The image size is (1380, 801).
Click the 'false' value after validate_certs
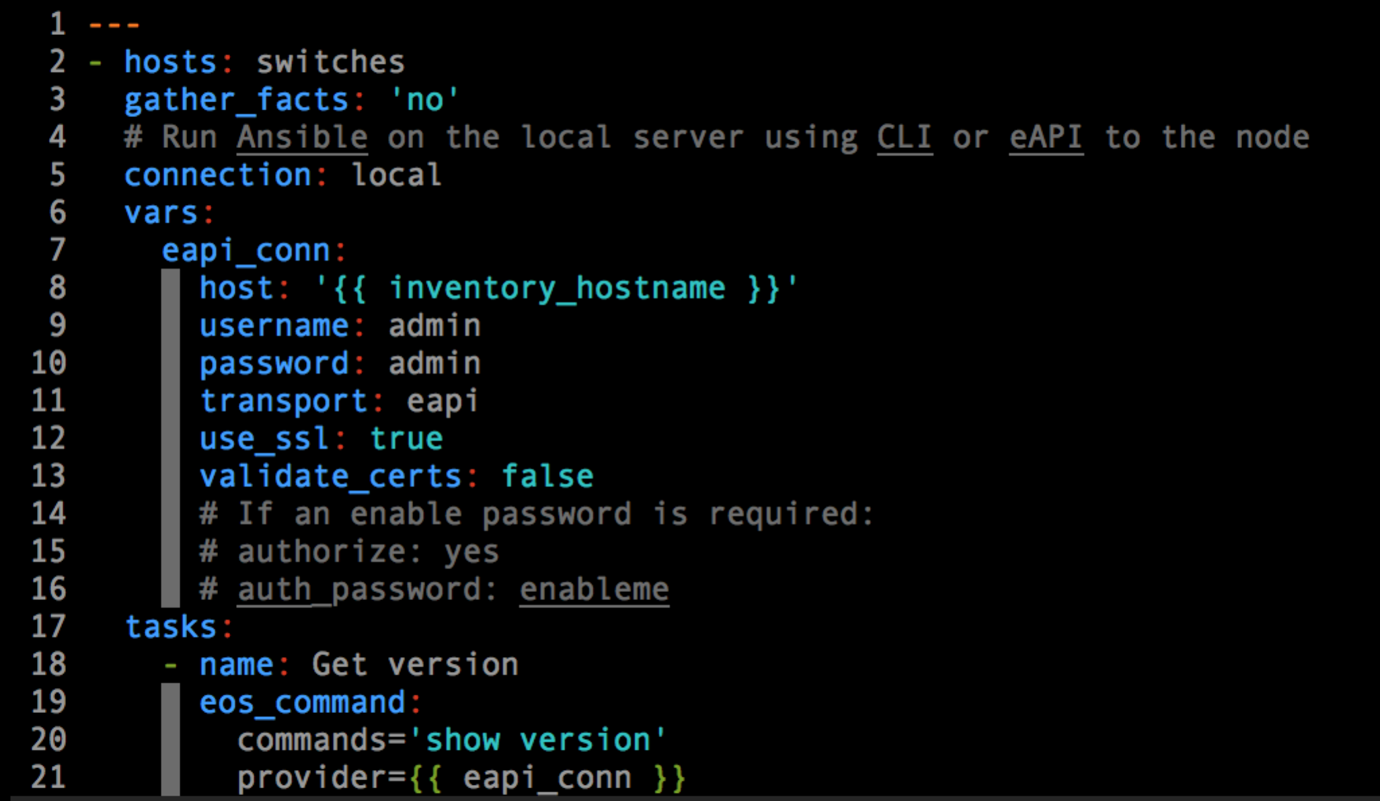point(547,476)
